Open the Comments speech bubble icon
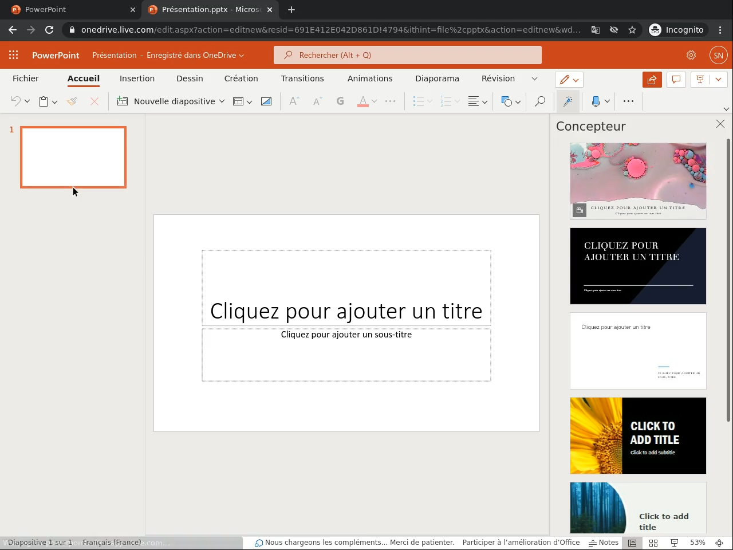 (x=676, y=80)
